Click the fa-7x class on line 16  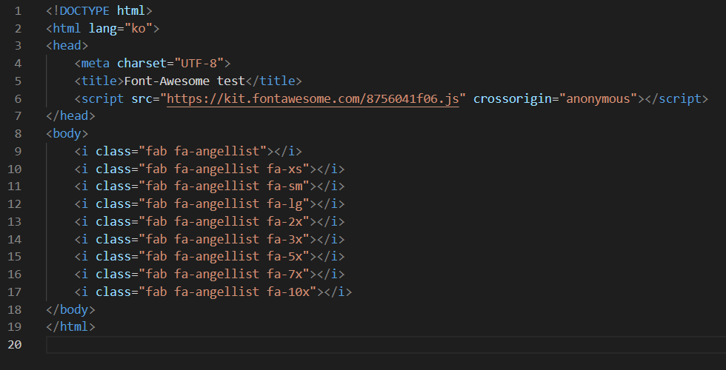(x=284, y=275)
